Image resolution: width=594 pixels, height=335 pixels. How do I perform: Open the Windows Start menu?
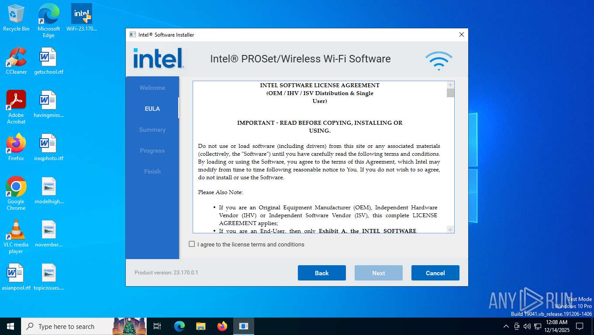tap(10, 326)
